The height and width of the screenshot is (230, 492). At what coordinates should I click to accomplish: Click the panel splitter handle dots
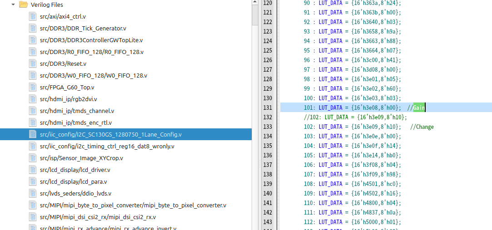tap(259, 164)
